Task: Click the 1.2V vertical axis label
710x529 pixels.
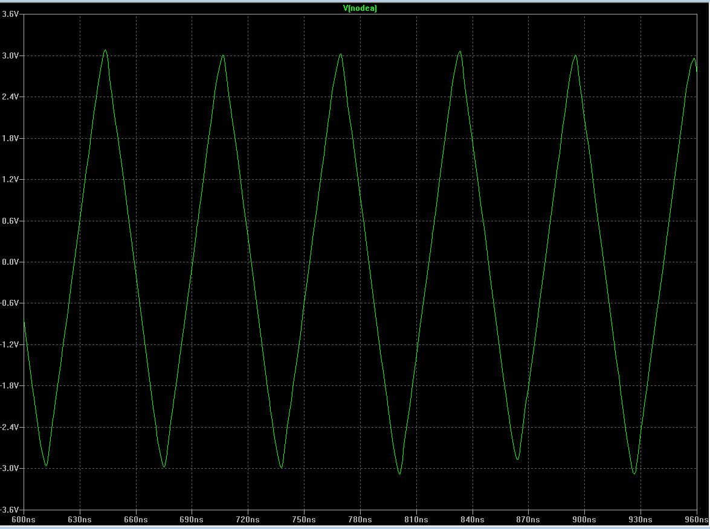Action: tap(10, 179)
